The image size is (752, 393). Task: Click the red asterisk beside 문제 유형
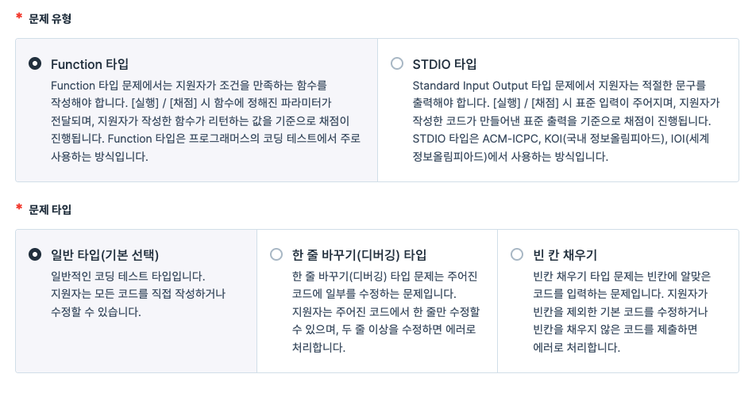tap(19, 17)
